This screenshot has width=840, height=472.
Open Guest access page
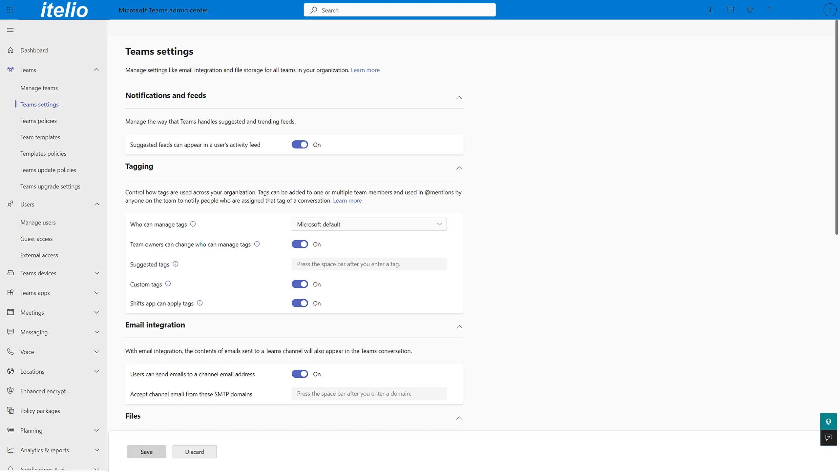(x=36, y=239)
